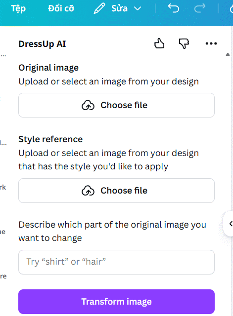This screenshot has height=316, width=233.
Task: Open the three-dot more options menu
Action: [211, 43]
